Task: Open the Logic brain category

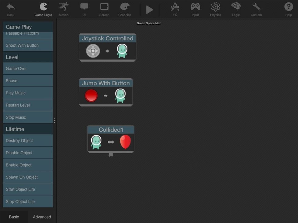Action: click(236, 9)
